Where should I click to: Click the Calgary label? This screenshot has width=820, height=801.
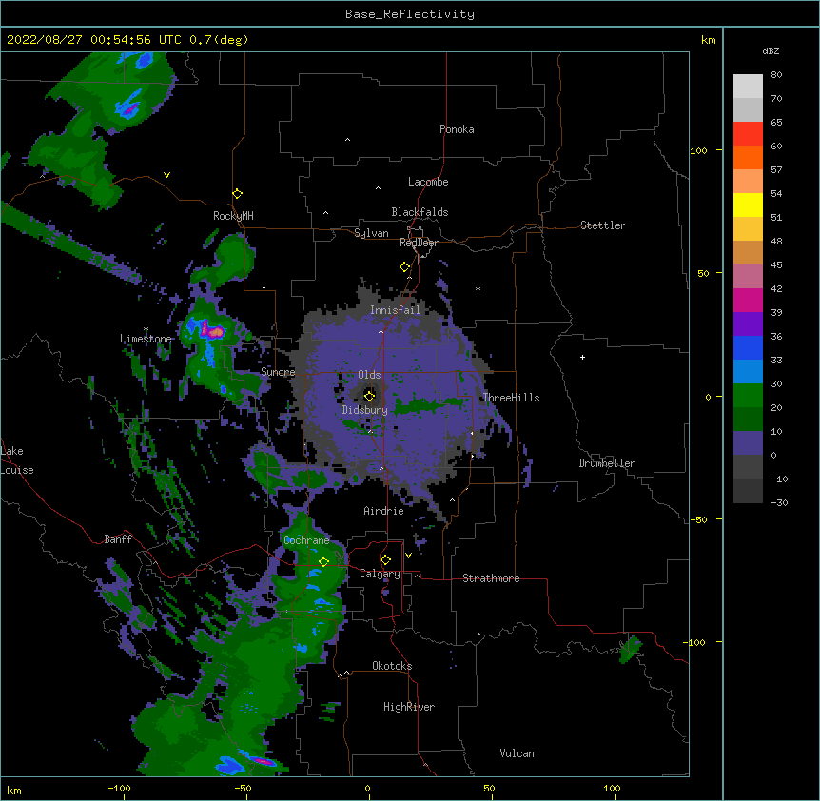pos(381,574)
